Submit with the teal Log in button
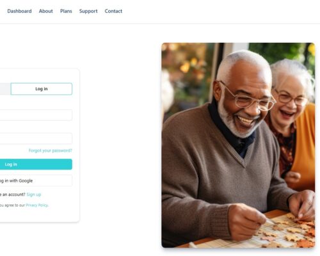The width and height of the screenshot is (320, 256). (36, 164)
